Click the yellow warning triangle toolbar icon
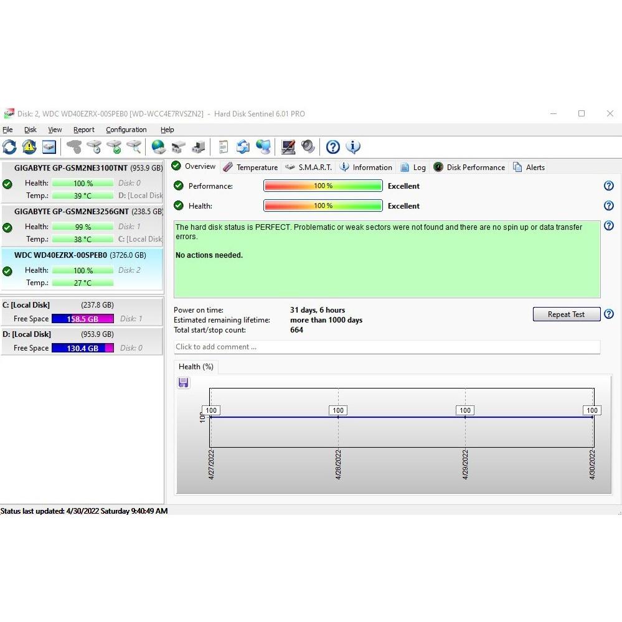The width and height of the screenshot is (622, 622). pyautogui.click(x=29, y=147)
